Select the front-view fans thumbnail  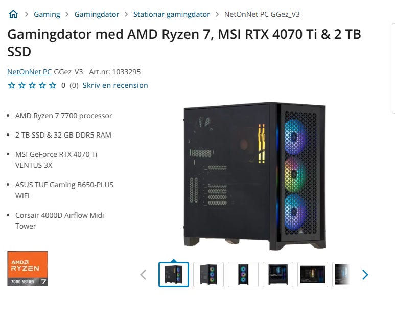(x=243, y=275)
